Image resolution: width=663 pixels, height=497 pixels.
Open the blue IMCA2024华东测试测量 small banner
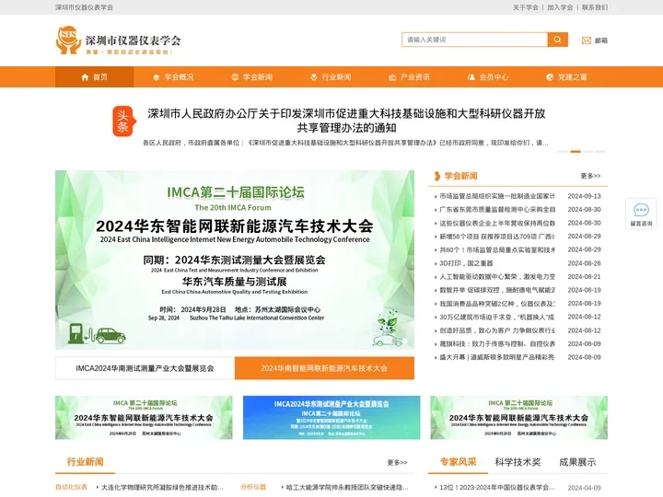tap(331, 418)
